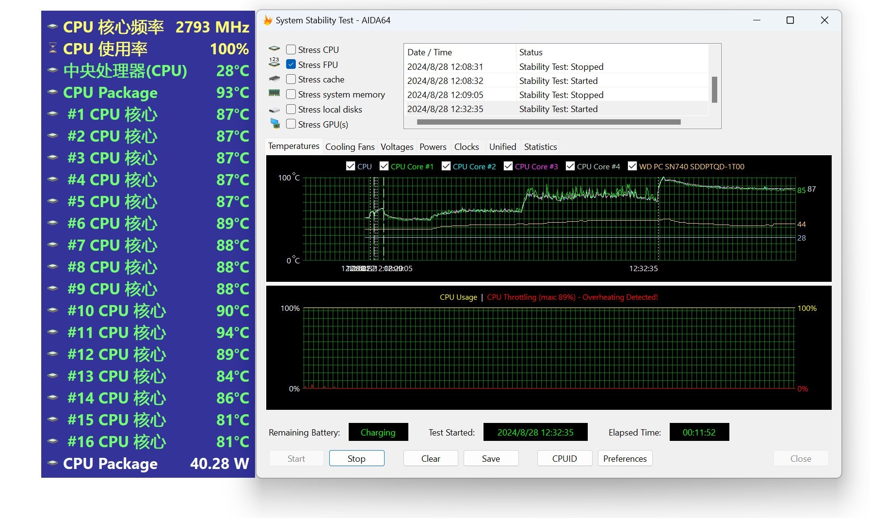
Task: Toggle the CPU Core #4 graph checkbox
Action: click(x=570, y=166)
